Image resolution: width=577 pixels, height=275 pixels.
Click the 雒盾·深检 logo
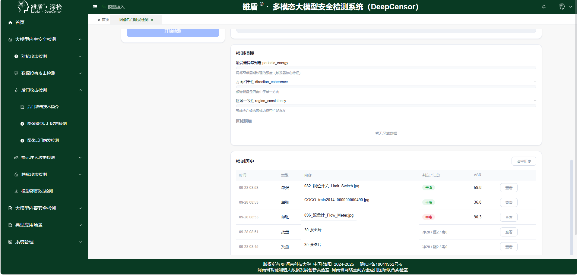coord(40,7)
